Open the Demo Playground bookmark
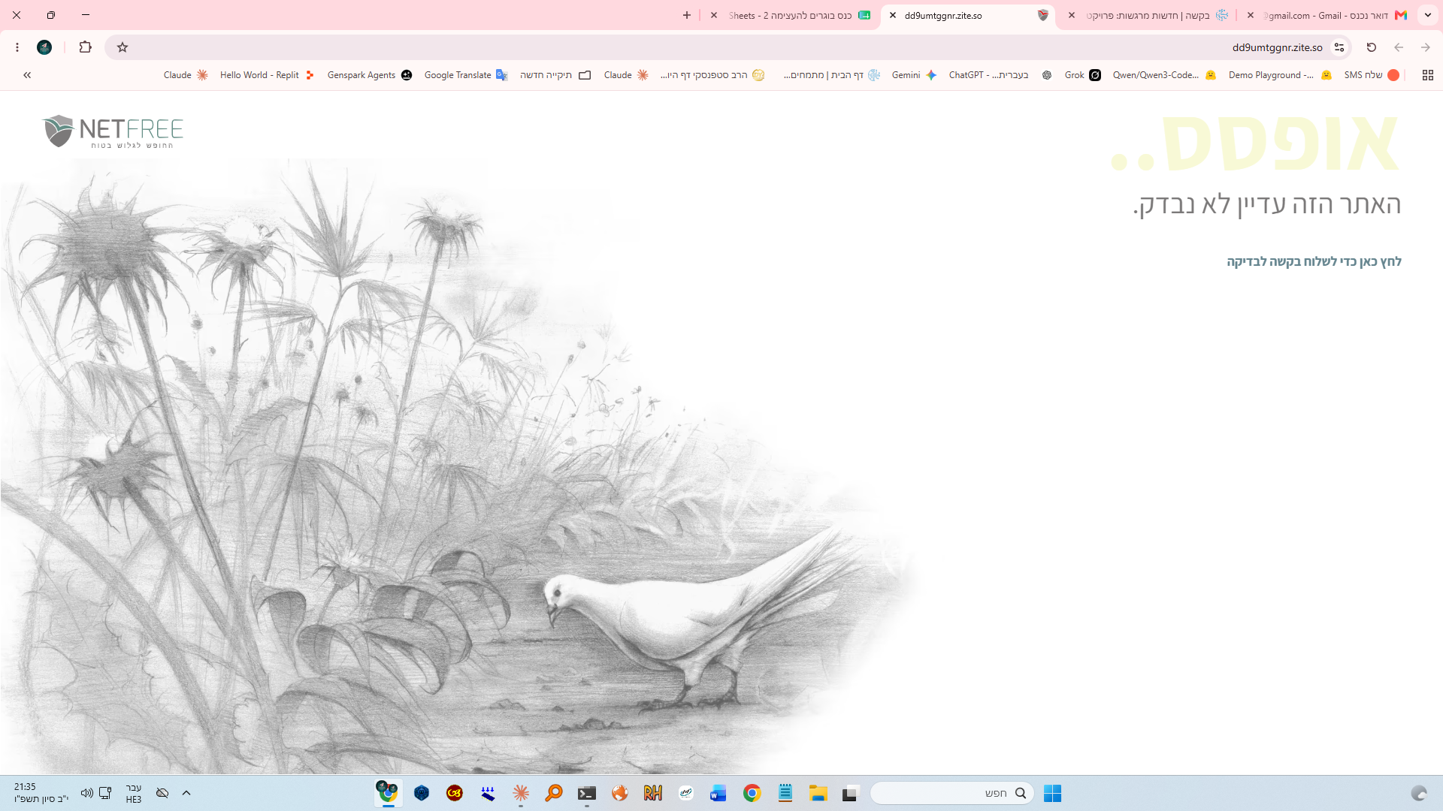The height and width of the screenshot is (811, 1443). click(x=1280, y=75)
